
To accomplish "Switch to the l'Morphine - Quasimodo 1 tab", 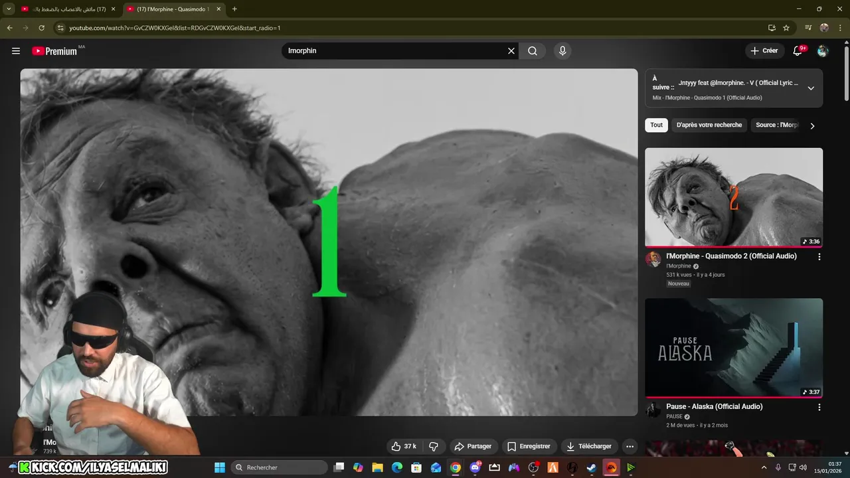I will 174,9.
